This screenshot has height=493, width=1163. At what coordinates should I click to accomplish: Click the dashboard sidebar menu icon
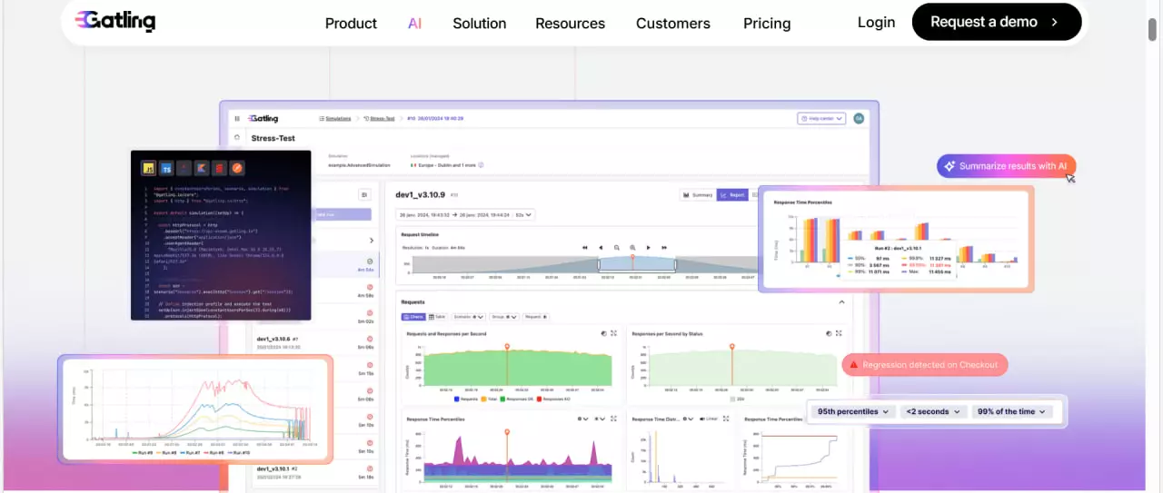[237, 118]
